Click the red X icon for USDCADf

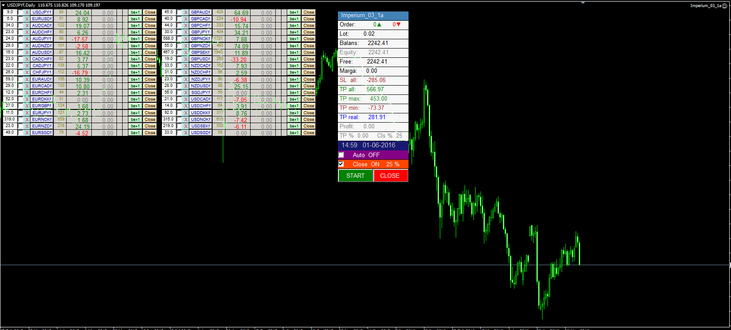186,99
